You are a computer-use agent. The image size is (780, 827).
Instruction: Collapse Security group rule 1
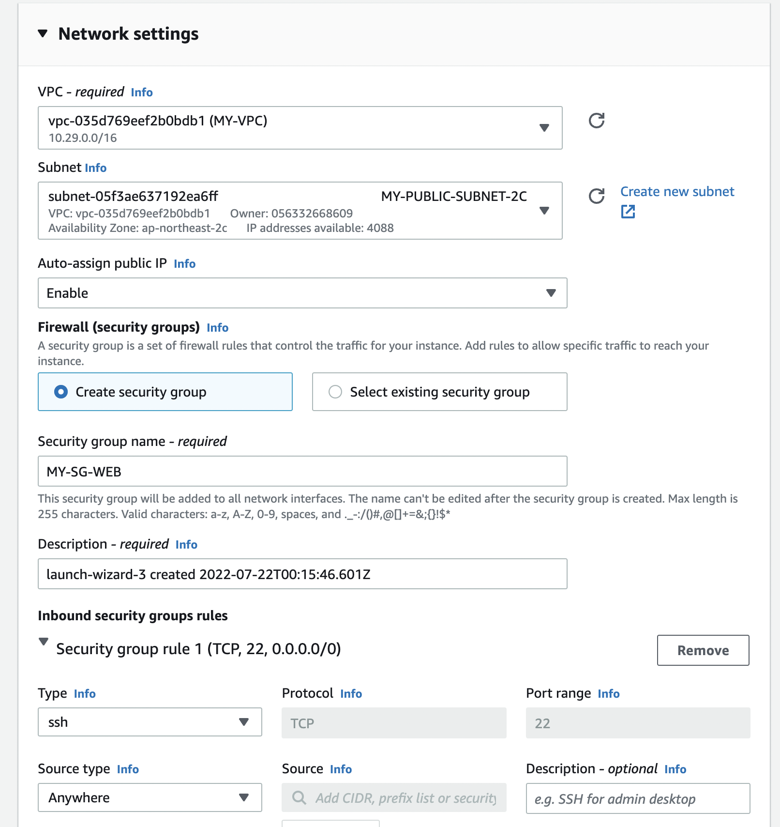point(44,642)
